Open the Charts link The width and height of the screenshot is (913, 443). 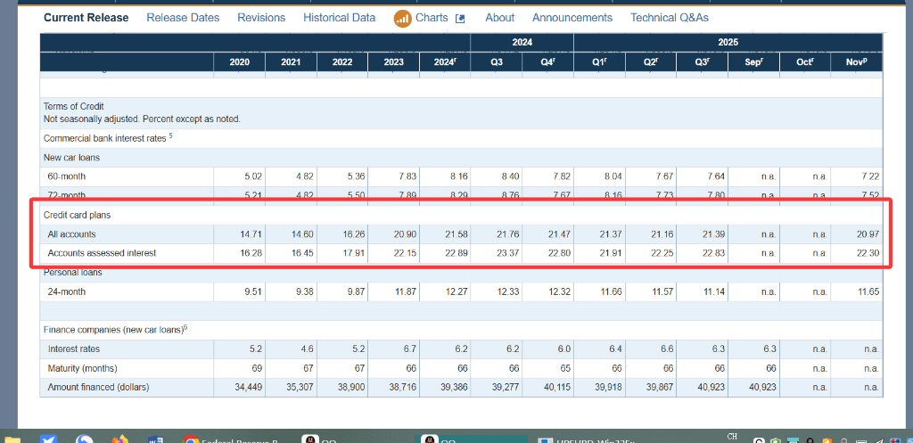coord(432,18)
